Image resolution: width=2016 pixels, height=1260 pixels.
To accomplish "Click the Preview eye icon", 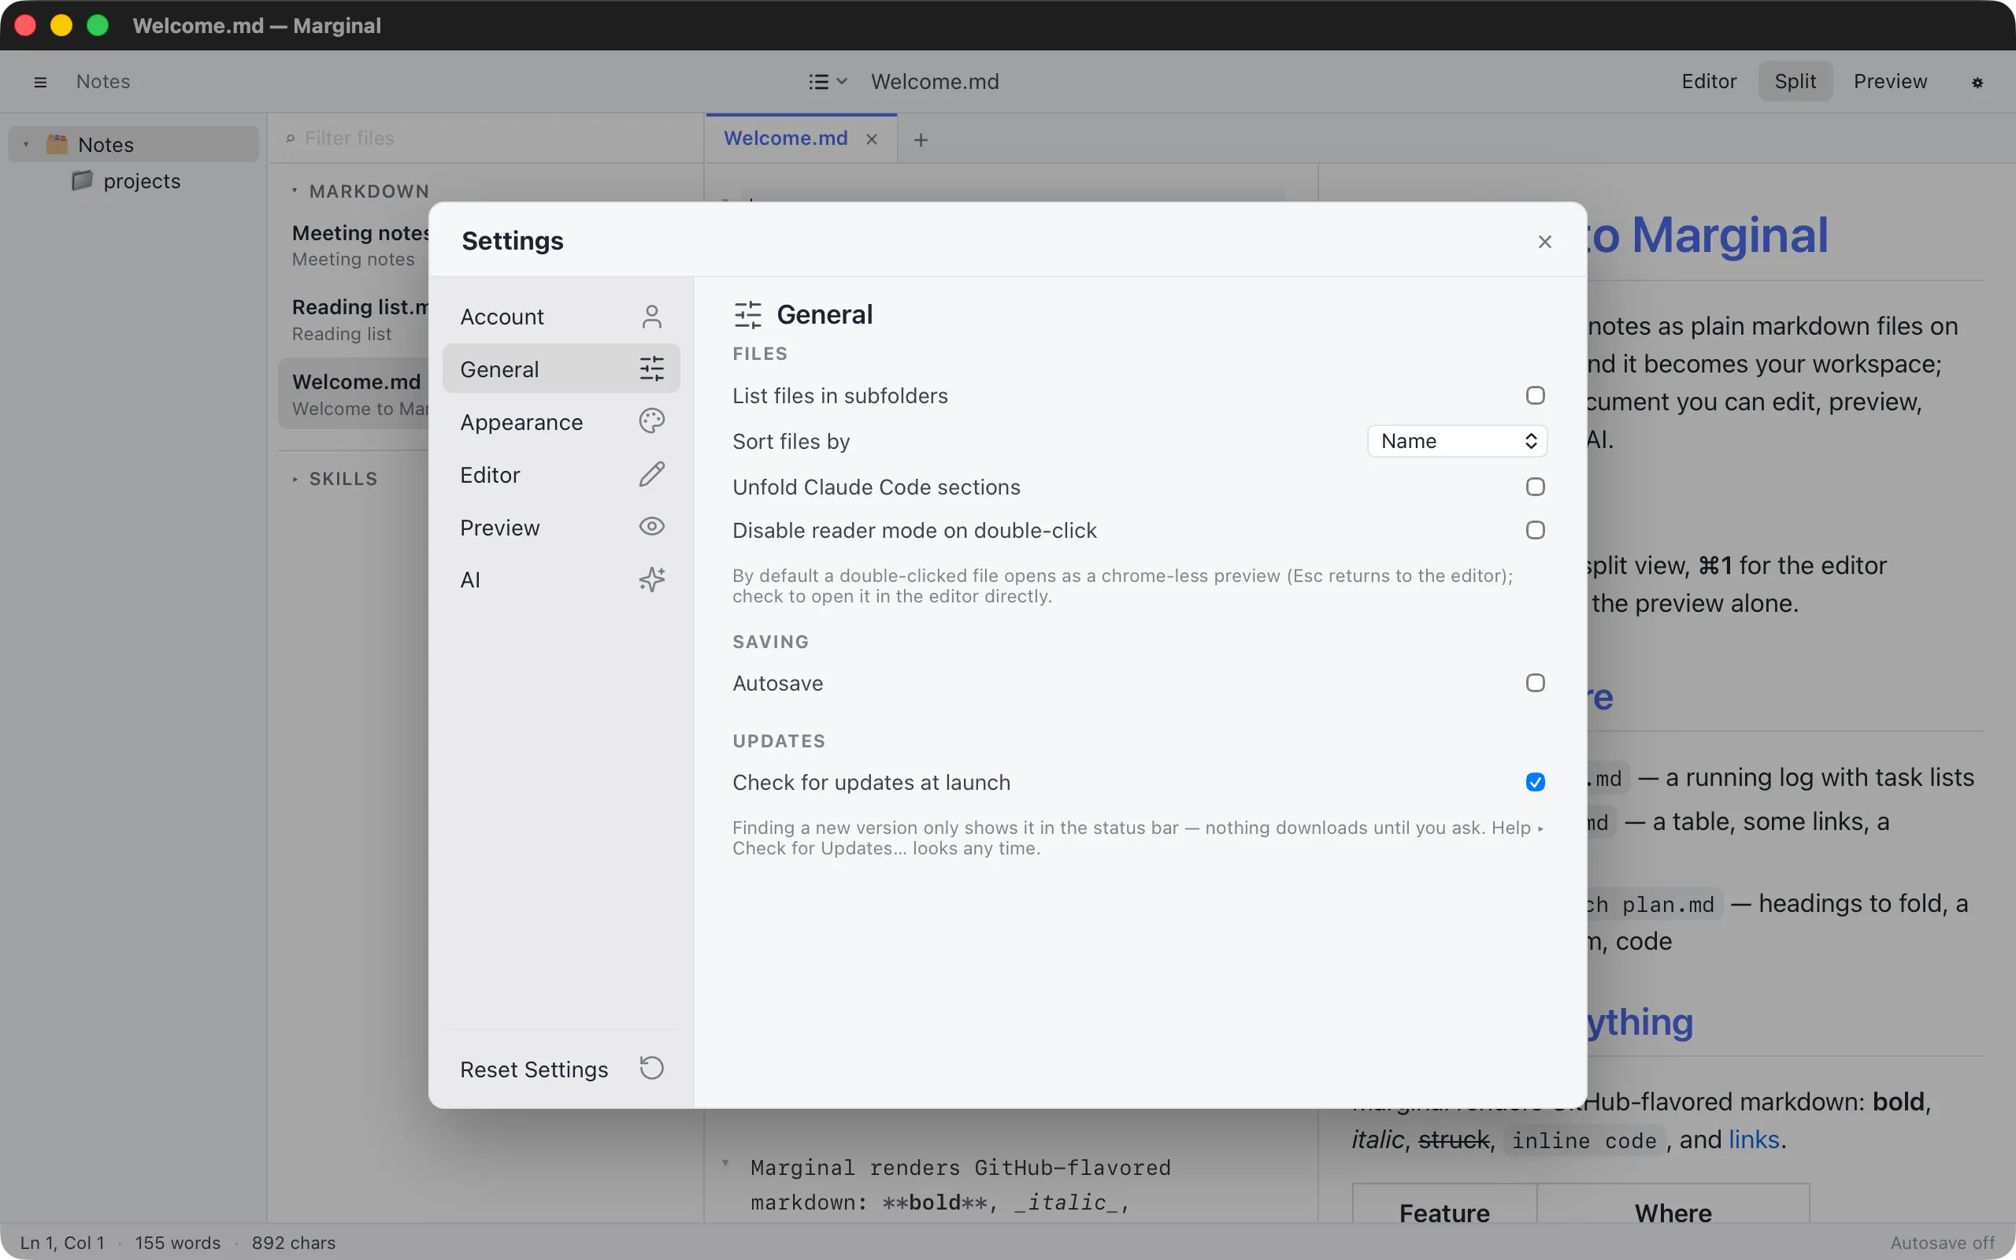I will point(651,527).
